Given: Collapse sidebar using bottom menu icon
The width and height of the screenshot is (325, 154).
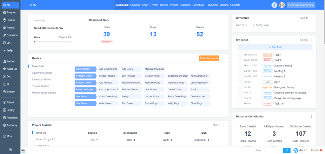Looking at the screenshot, I should tap(10, 150).
